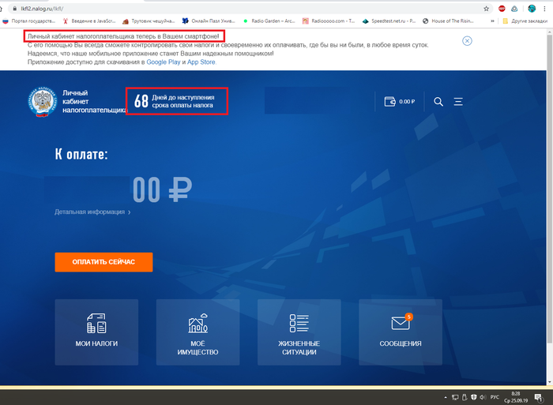Bookmark this page with the star icon

pyautogui.click(x=486, y=9)
